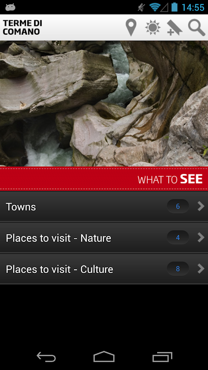
Task: Tap the sun weather icon
Action: 153,27
